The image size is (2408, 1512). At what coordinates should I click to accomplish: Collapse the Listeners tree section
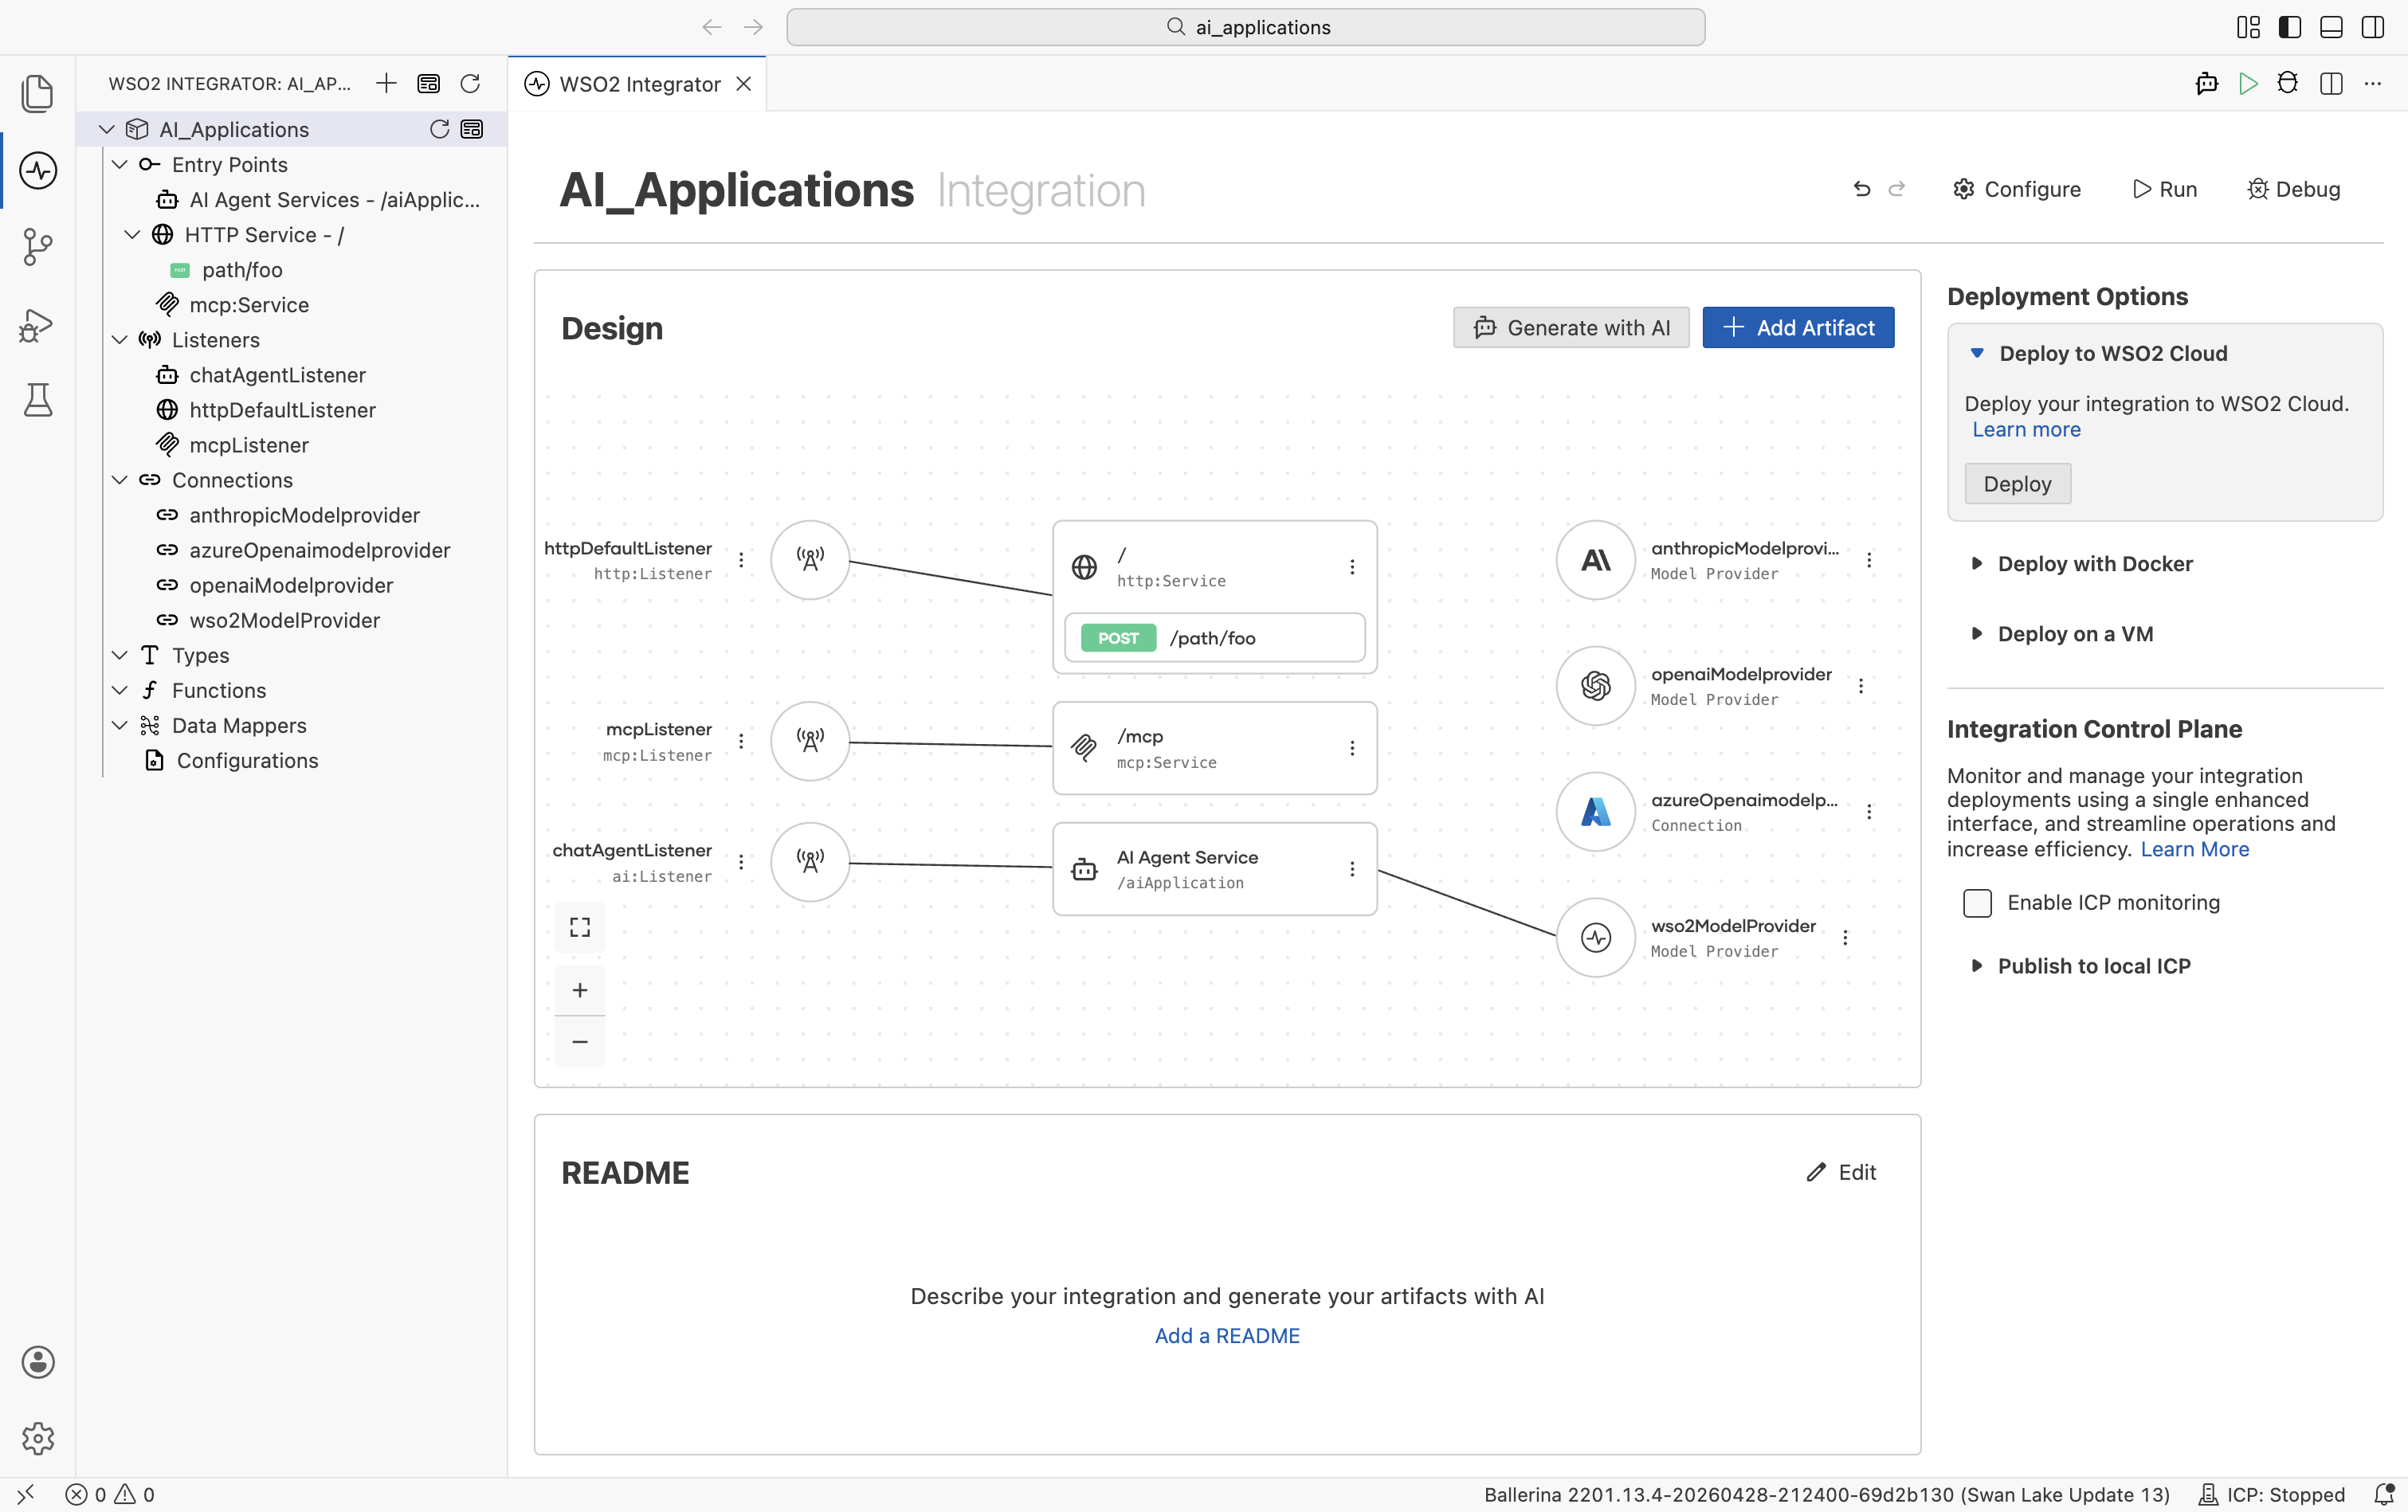(120, 340)
